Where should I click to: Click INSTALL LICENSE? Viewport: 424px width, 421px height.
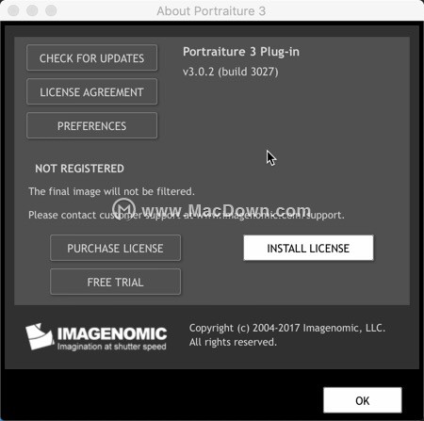(308, 248)
